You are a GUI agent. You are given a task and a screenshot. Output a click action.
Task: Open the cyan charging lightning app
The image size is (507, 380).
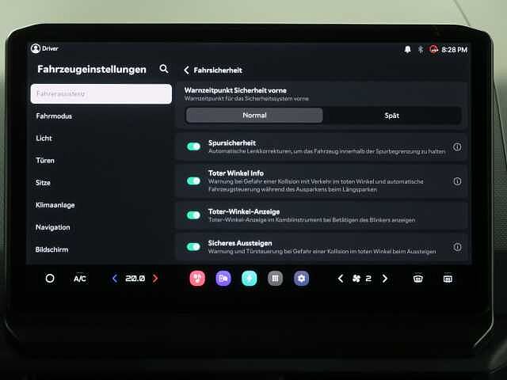[x=249, y=279]
